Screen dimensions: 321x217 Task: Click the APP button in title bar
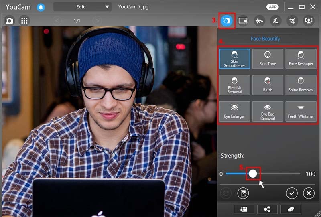[x=272, y=7]
